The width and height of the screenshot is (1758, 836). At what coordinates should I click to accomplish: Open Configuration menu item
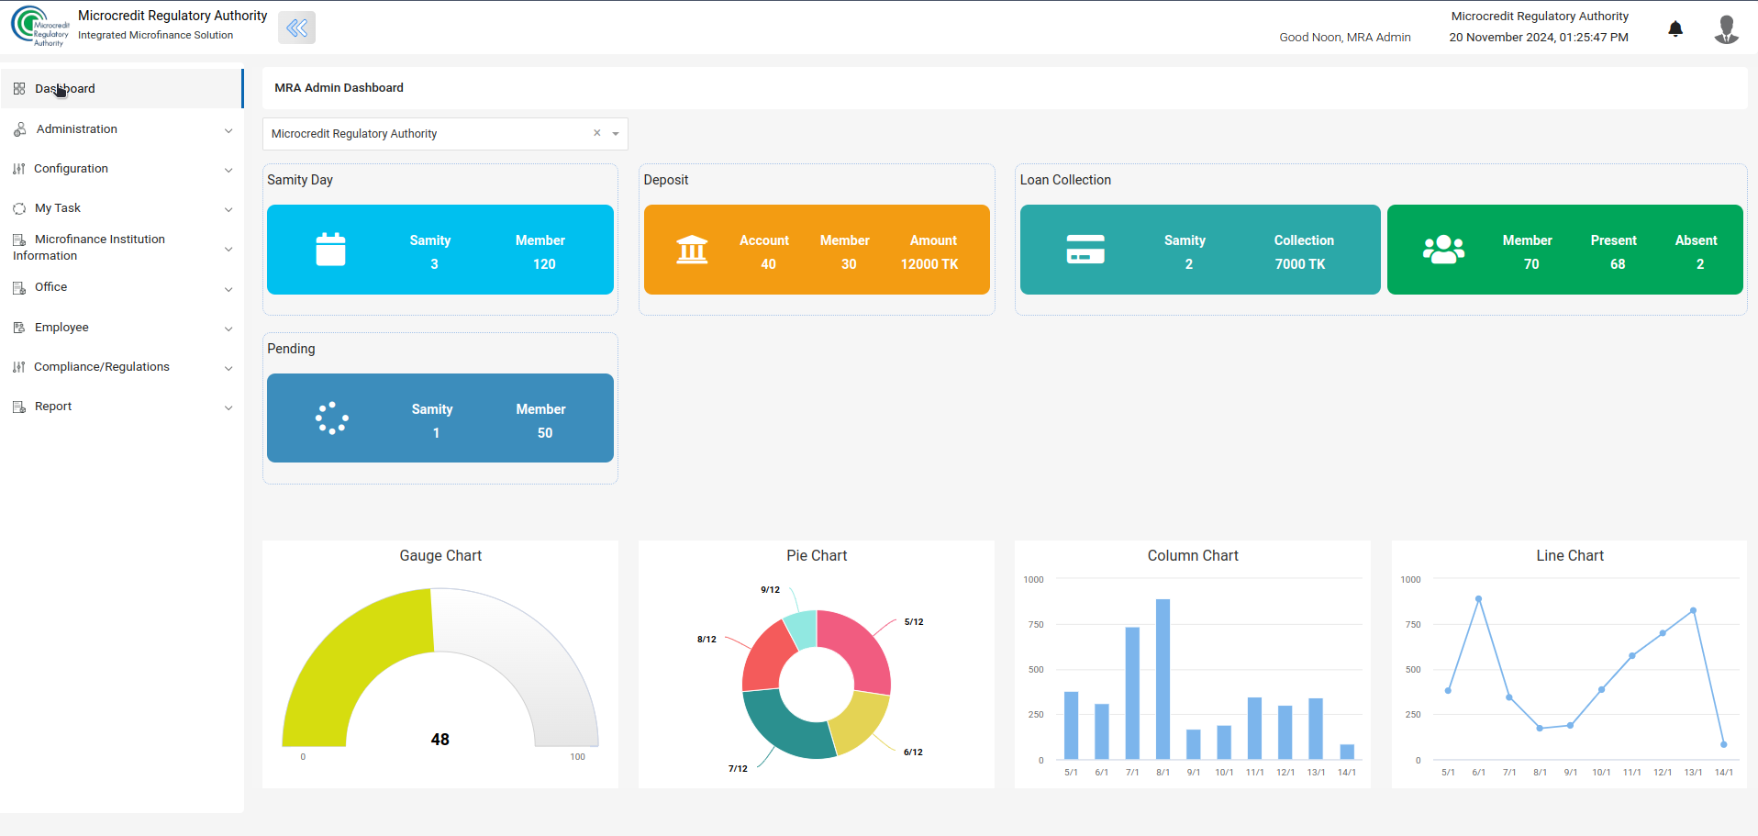(122, 169)
